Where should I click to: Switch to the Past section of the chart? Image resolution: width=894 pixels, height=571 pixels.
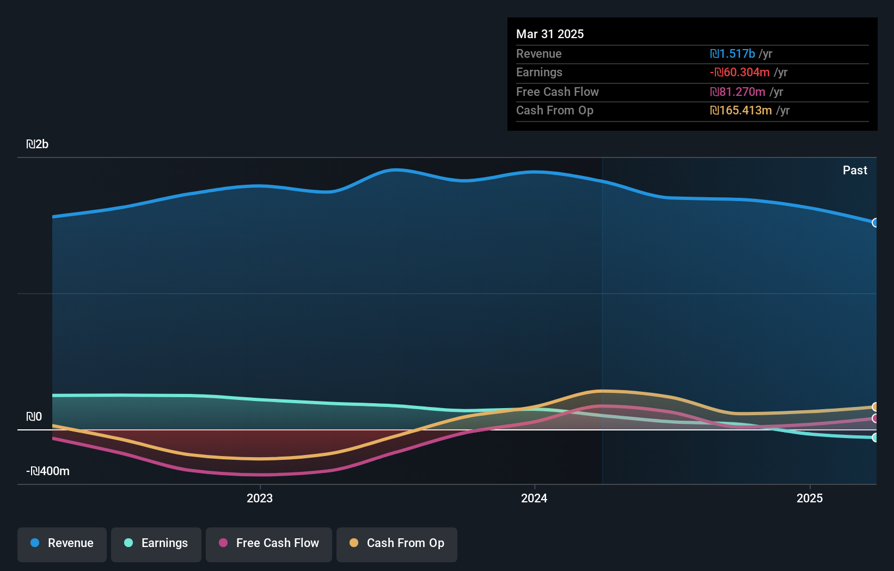coord(855,170)
